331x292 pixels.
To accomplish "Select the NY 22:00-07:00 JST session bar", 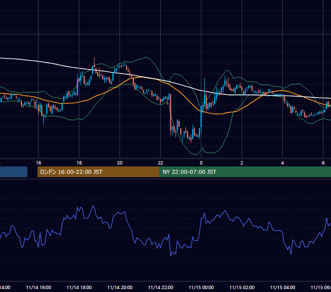I will pos(245,172).
